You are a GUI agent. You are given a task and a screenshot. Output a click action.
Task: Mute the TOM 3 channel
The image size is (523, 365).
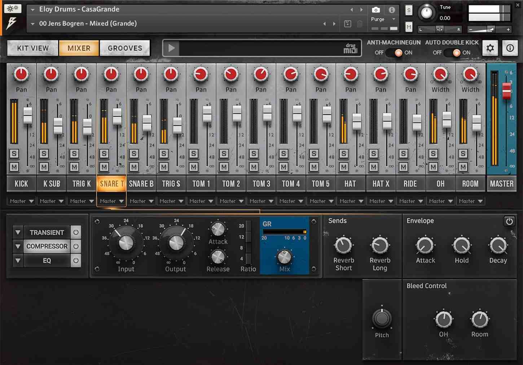coord(253,167)
